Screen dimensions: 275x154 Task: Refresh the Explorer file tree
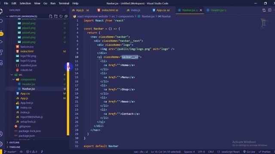pos(61,16)
